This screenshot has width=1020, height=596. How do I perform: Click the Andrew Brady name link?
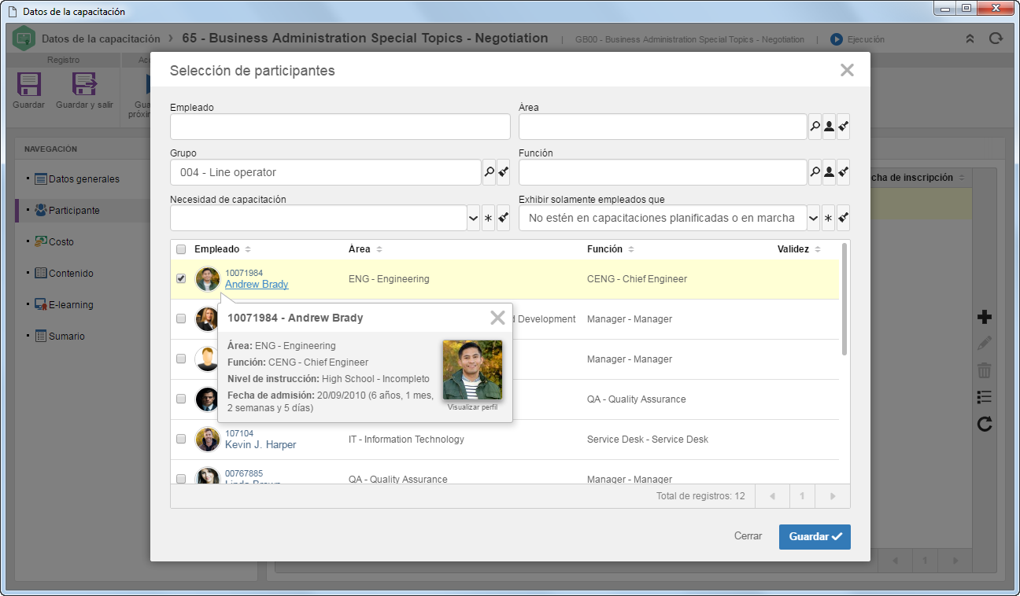point(257,285)
